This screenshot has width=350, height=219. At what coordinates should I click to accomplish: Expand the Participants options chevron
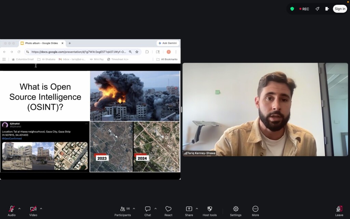tap(134, 208)
